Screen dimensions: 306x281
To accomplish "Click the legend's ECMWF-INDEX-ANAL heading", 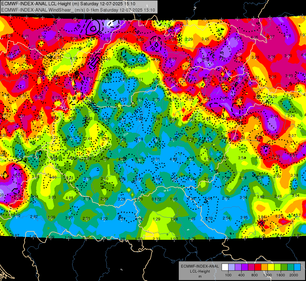I will click(200, 266).
